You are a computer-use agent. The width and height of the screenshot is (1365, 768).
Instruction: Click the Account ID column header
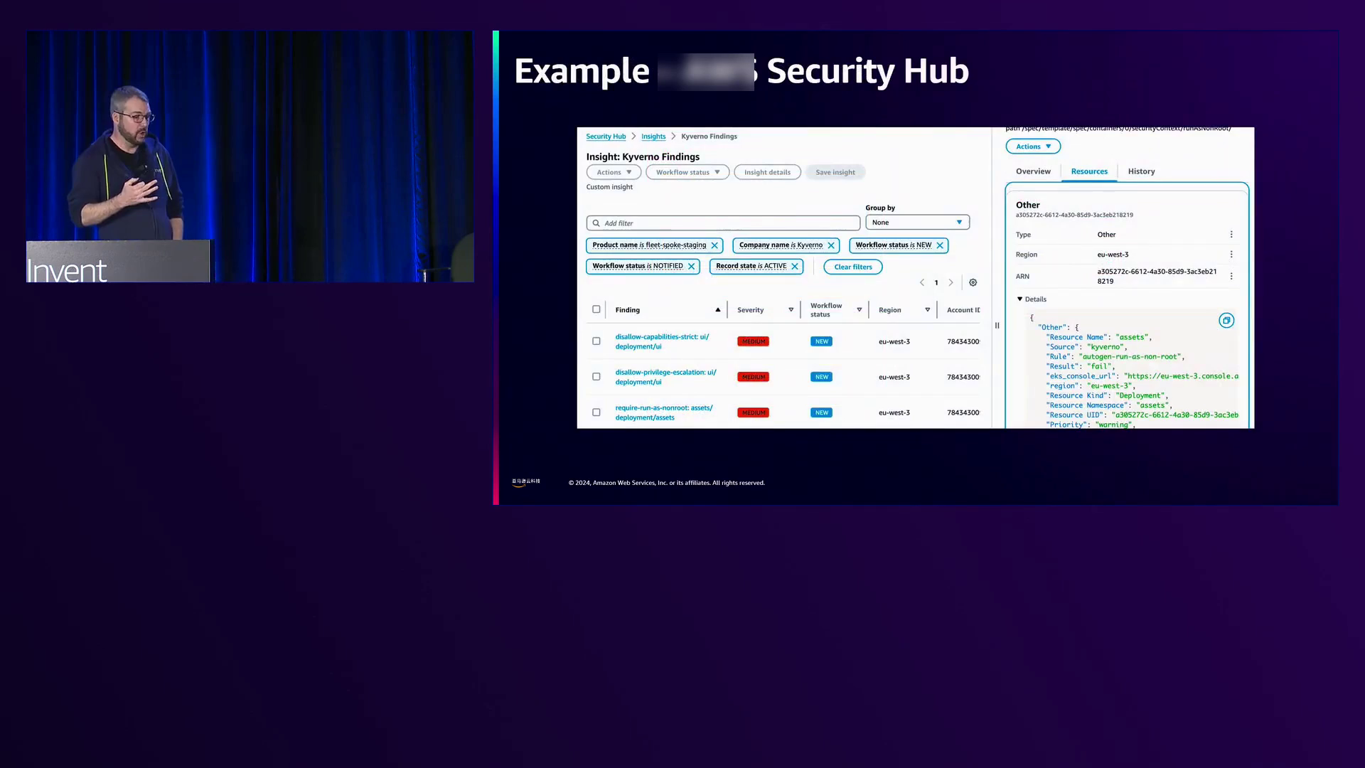963,310
